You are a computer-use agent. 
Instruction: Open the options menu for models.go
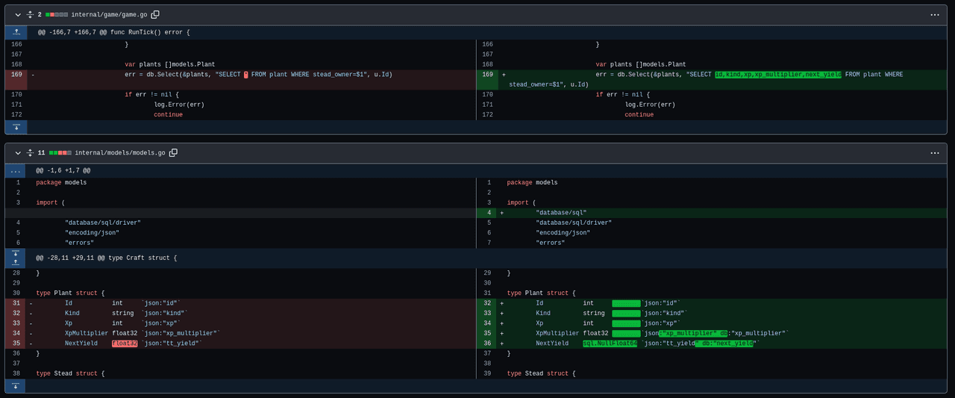[934, 152]
